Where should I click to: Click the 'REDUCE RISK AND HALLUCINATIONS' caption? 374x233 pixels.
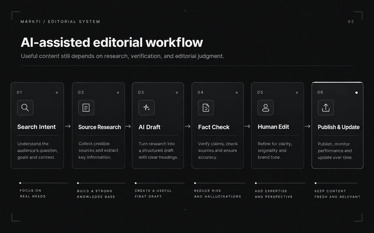pyautogui.click(x=217, y=194)
